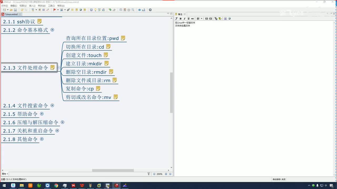Click the Open file folder icon
Viewport: 337px width, 189px height.
(x=11, y=10)
